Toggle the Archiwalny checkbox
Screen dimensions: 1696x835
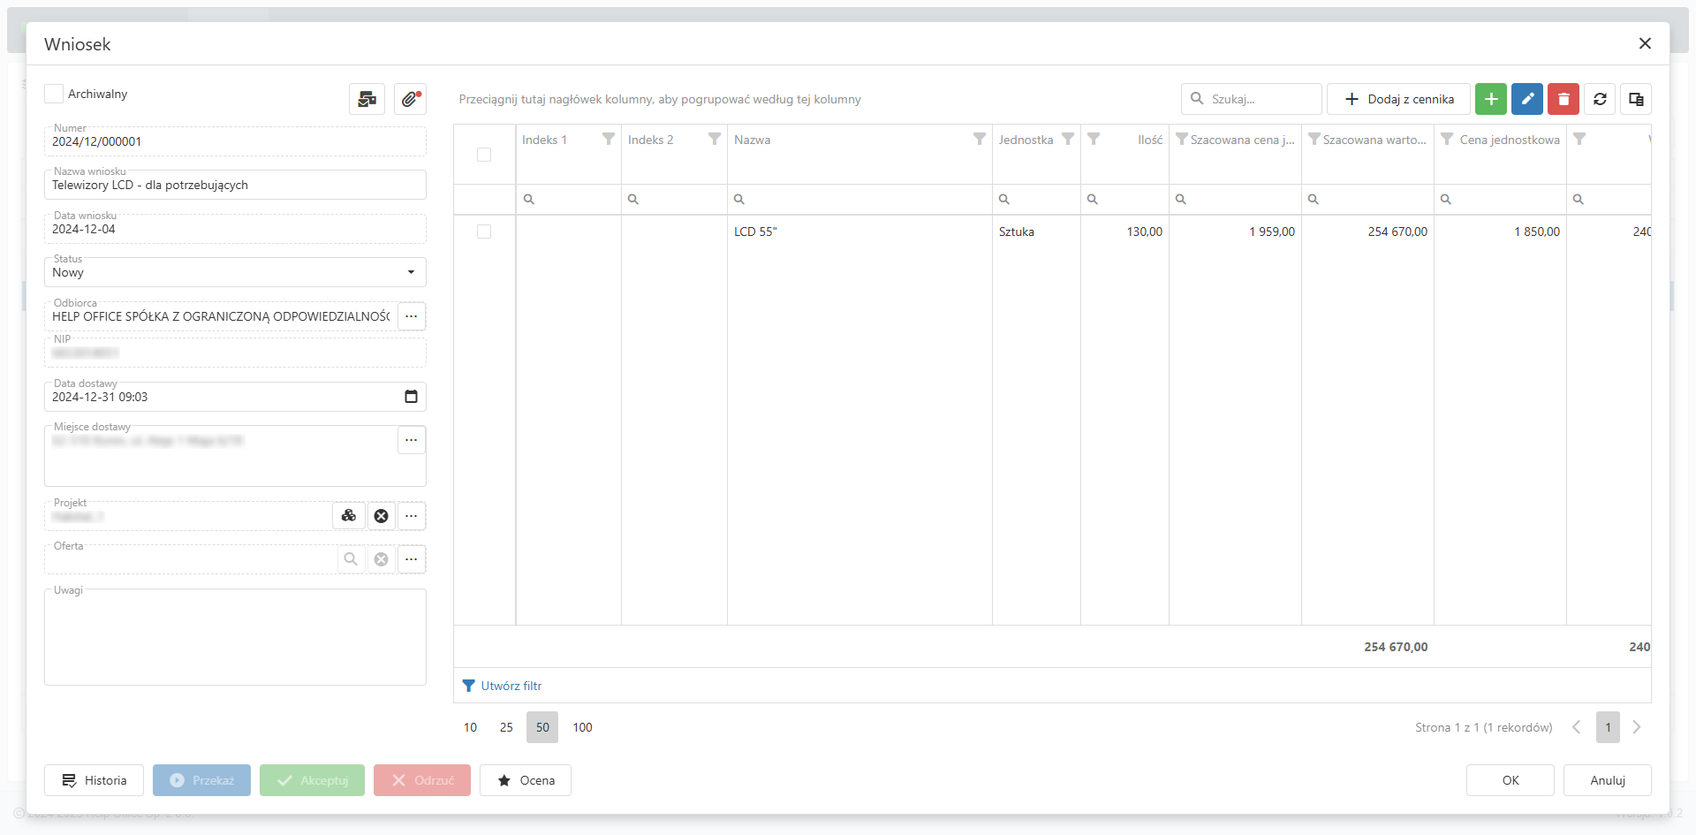click(x=54, y=94)
